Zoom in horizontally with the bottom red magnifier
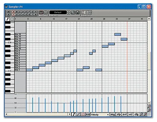Image resolution: width=157 pixels, height=122 pixels. [x=146, y=114]
